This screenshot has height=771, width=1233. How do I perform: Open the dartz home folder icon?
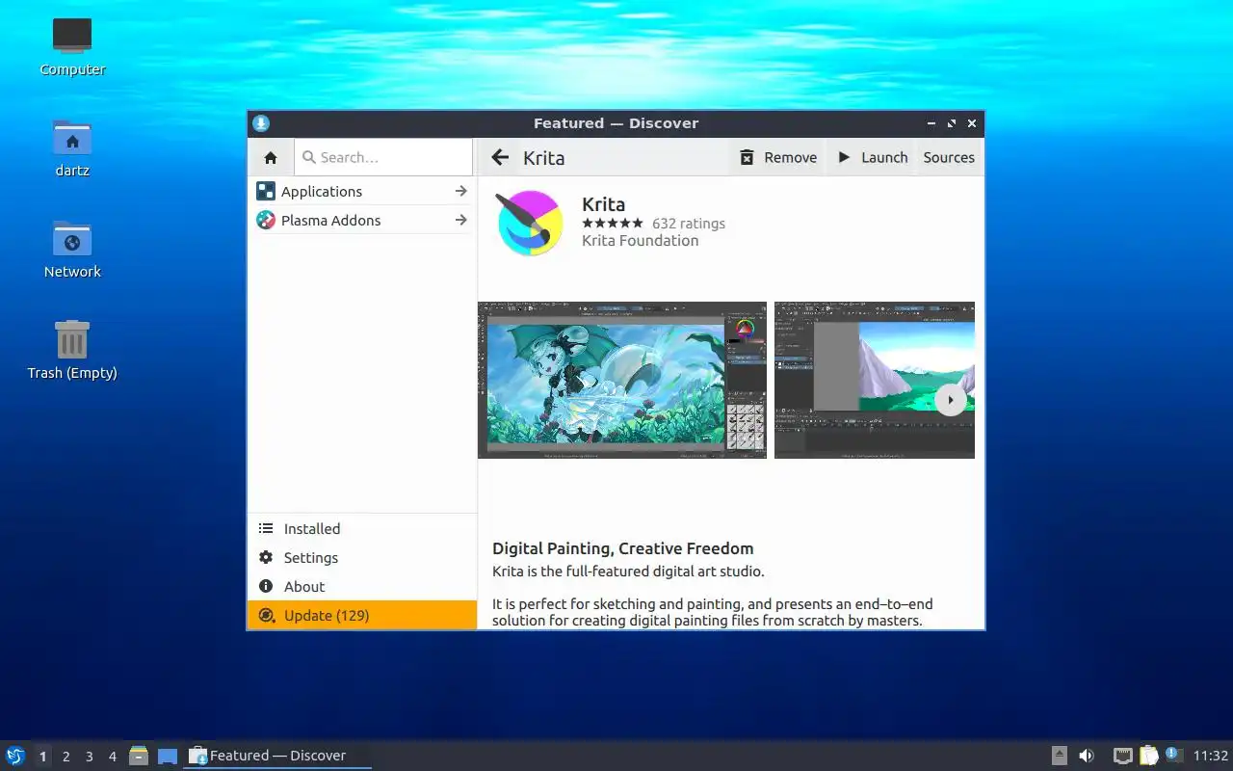point(72,147)
